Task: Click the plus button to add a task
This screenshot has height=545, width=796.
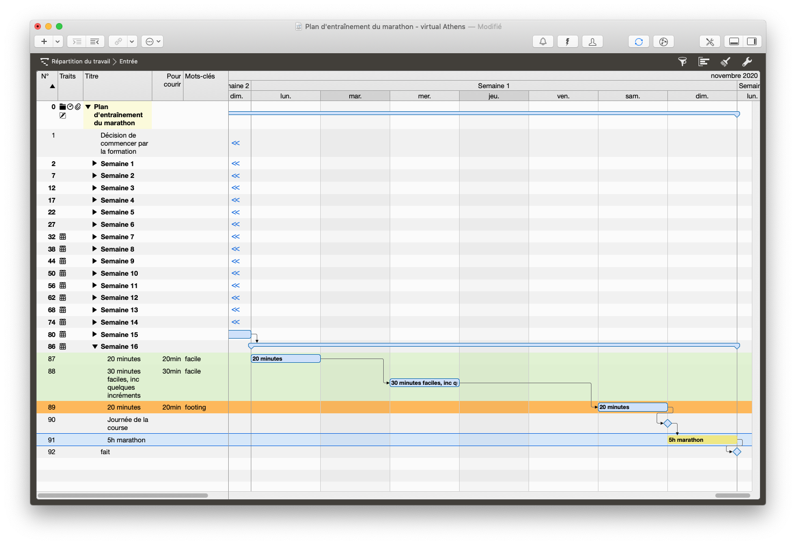Action: click(x=43, y=41)
